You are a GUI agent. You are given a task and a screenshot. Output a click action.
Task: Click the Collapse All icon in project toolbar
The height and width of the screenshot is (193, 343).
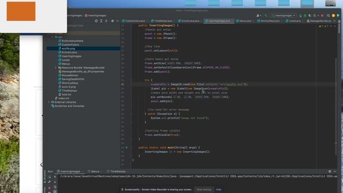pyautogui.click(x=106, y=21)
